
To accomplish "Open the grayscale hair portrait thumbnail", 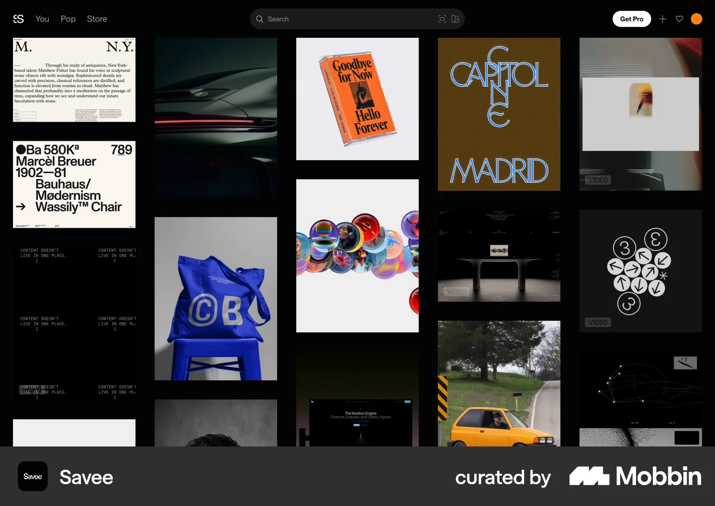I will tap(215, 423).
